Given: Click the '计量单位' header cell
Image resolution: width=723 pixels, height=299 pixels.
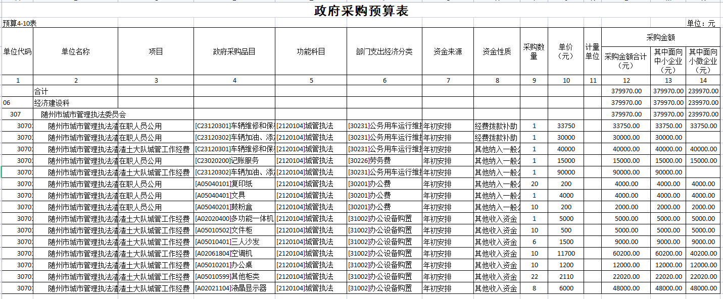Looking at the screenshot, I should [x=593, y=51].
